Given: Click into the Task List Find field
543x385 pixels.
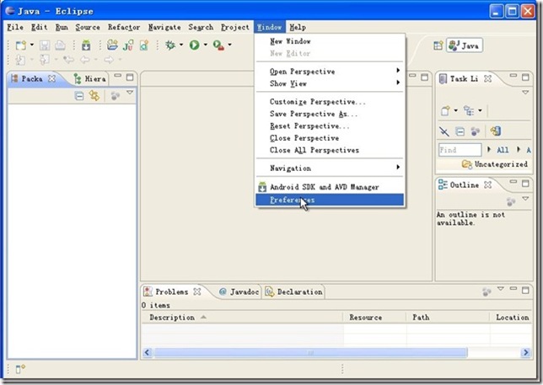Looking at the screenshot, I should point(460,150).
